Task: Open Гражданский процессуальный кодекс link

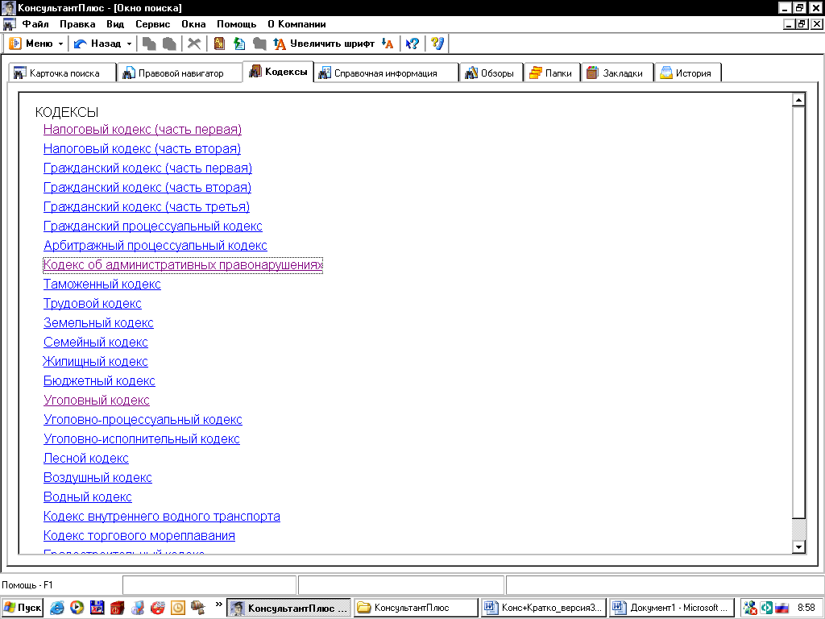Action: [152, 226]
